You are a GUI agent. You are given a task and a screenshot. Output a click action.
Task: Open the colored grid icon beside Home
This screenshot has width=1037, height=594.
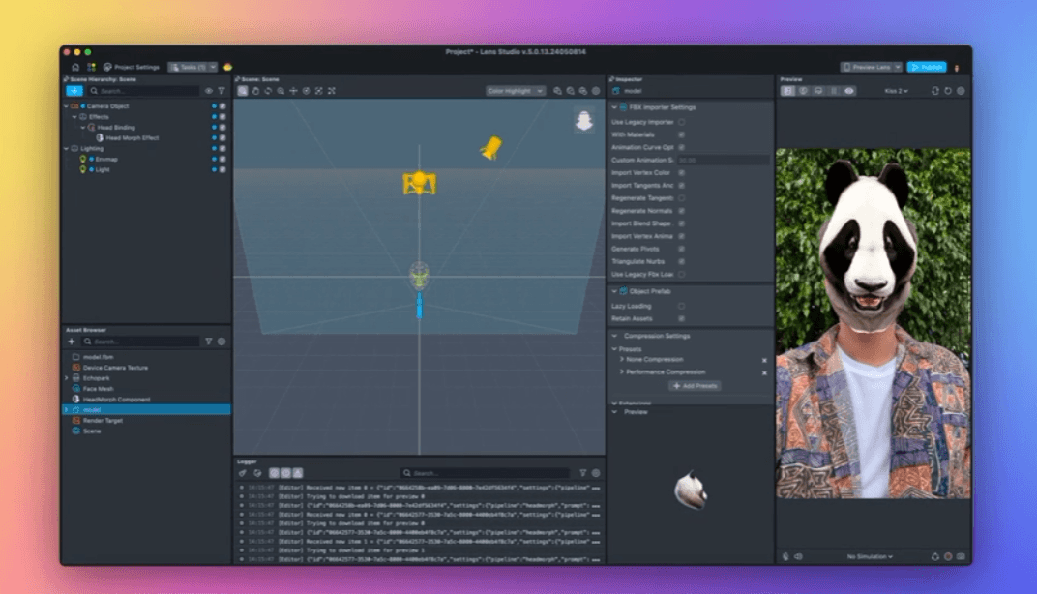pos(91,67)
